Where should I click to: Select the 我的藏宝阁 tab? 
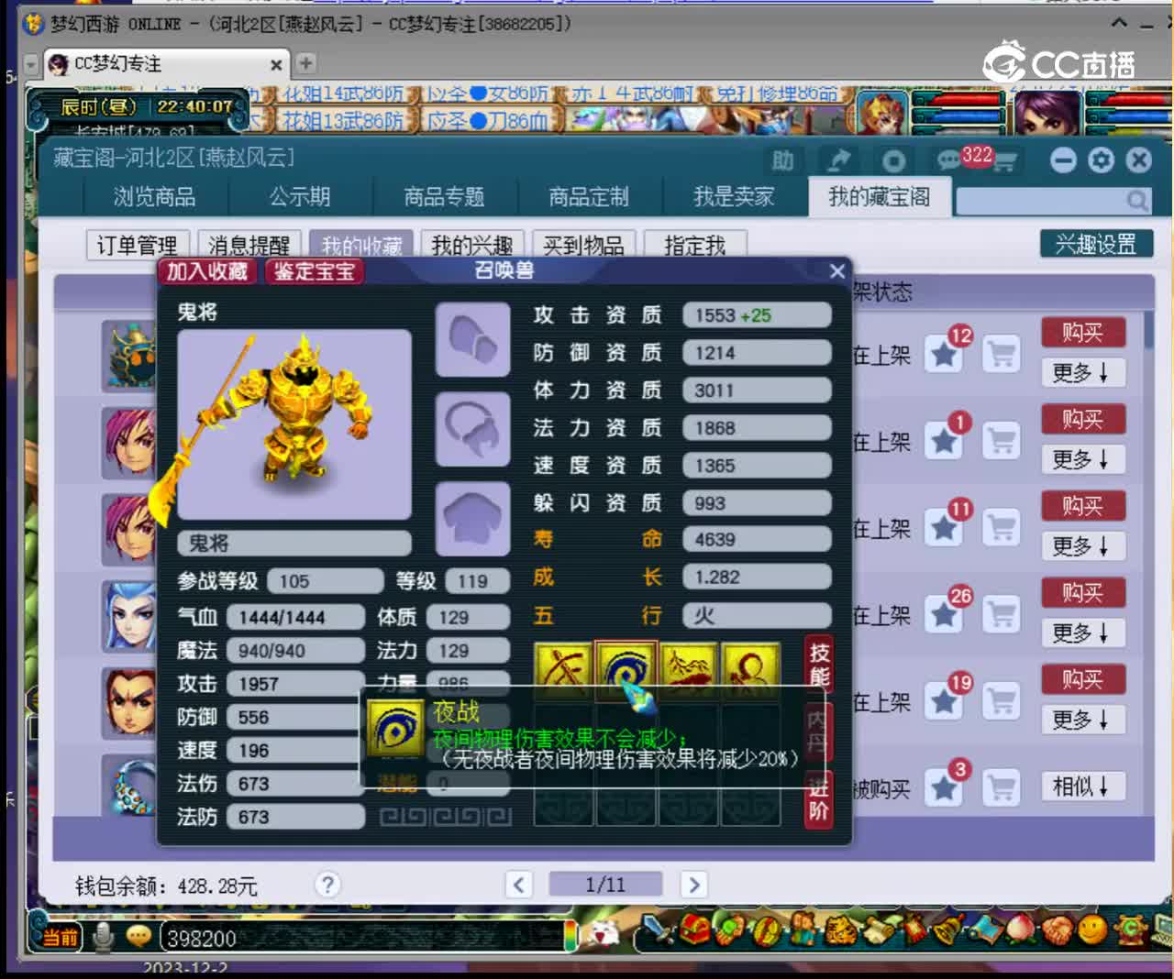click(880, 197)
